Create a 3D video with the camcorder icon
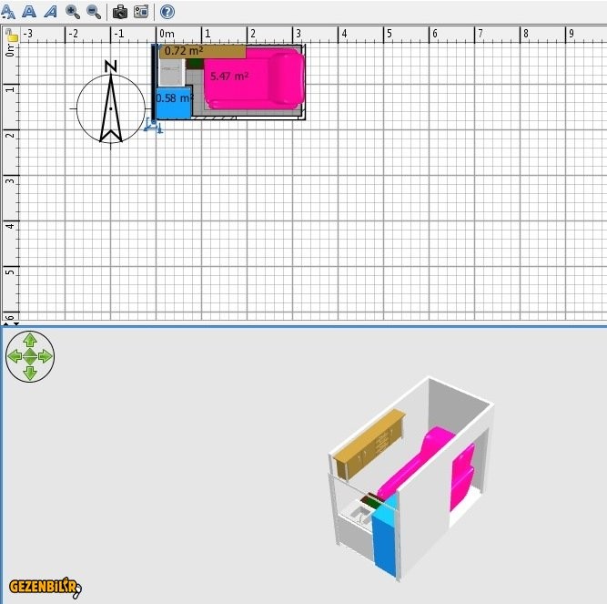Viewport: 607px width, 604px height. coord(141,12)
